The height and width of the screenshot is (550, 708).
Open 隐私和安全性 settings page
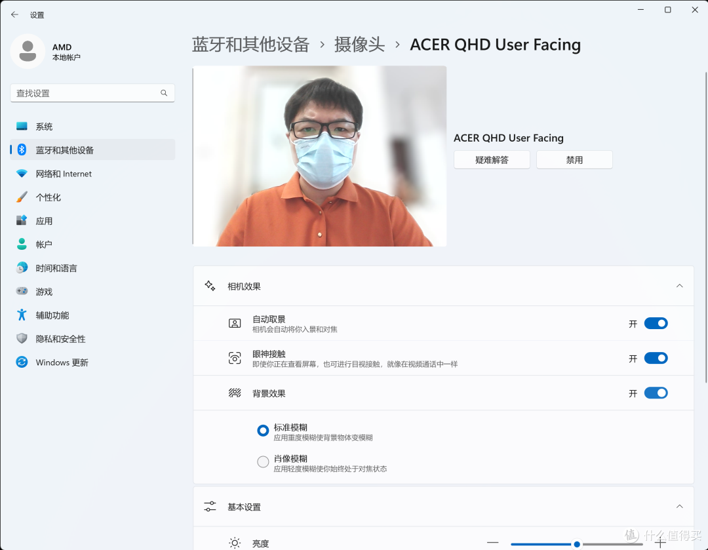92,338
